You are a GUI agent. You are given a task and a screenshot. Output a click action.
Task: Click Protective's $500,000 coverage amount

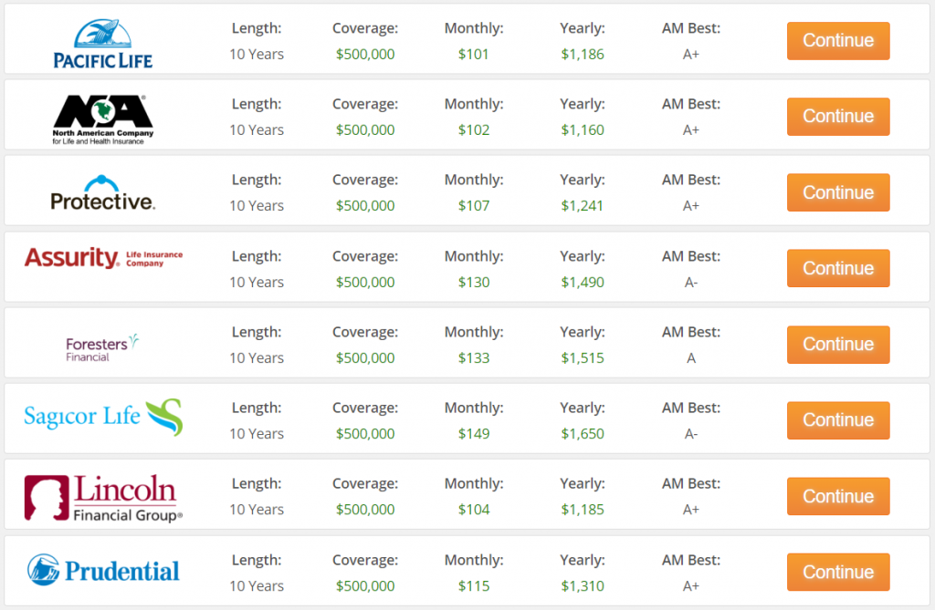(x=365, y=206)
